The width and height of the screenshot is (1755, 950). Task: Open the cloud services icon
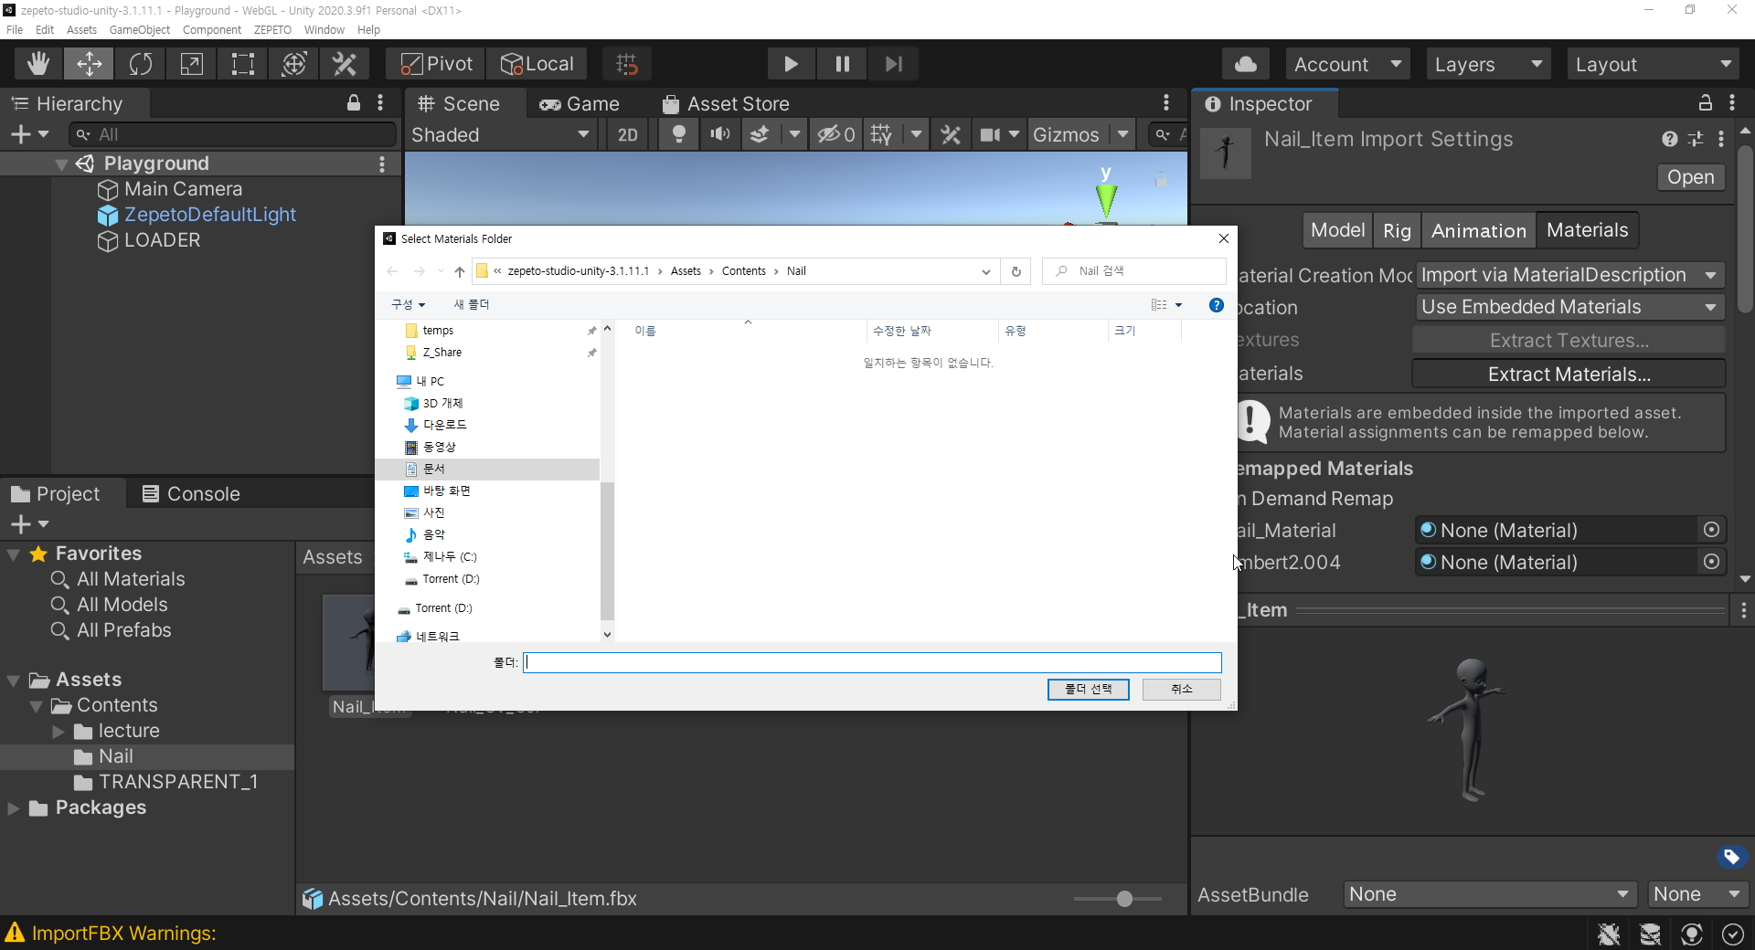(1245, 64)
